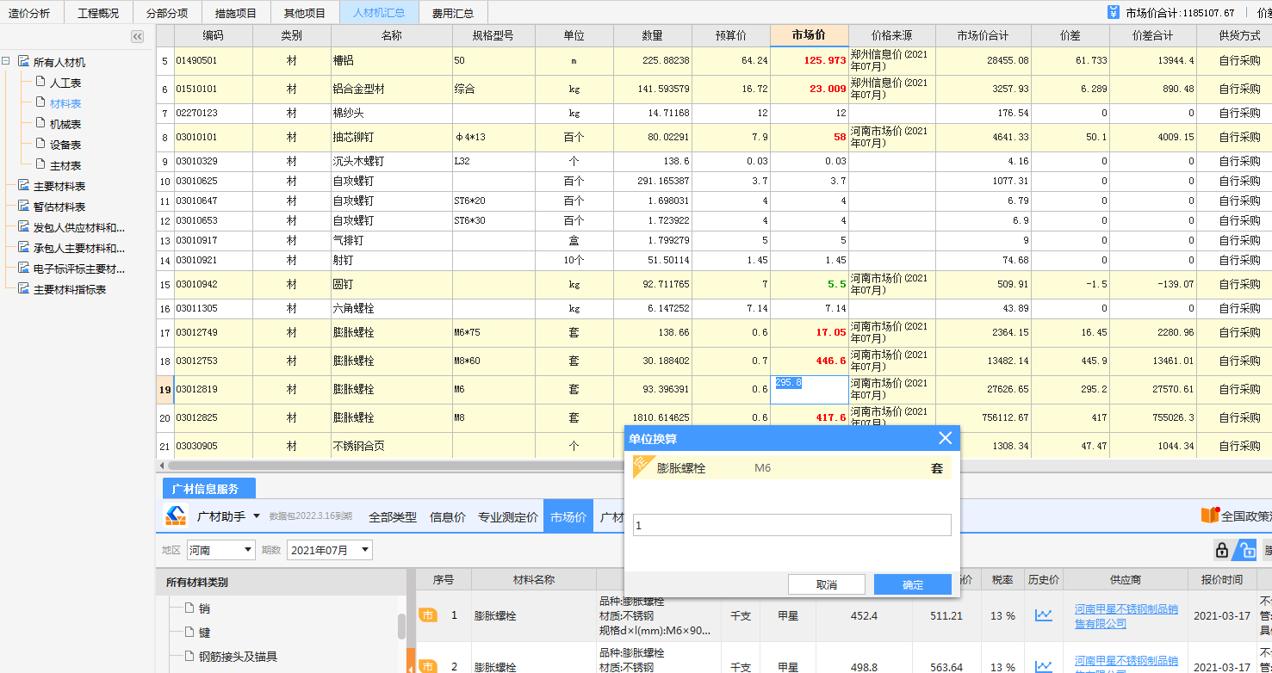The image size is (1272, 673).
Task: Click the 市场价合计 currency icon
Action: 1114,13
